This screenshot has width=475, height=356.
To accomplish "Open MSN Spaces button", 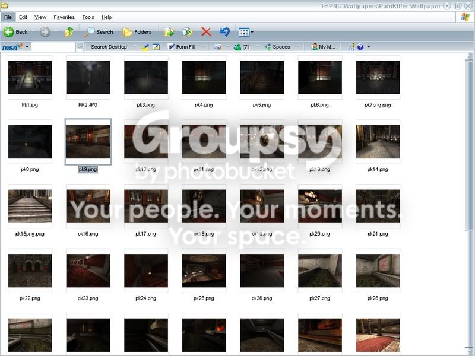I will (x=277, y=47).
